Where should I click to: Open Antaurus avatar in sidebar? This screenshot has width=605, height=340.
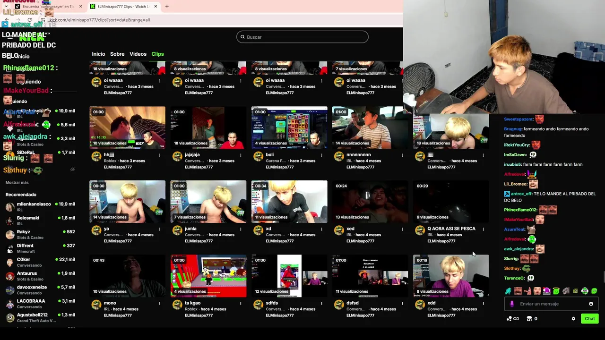pyautogui.click(x=10, y=276)
